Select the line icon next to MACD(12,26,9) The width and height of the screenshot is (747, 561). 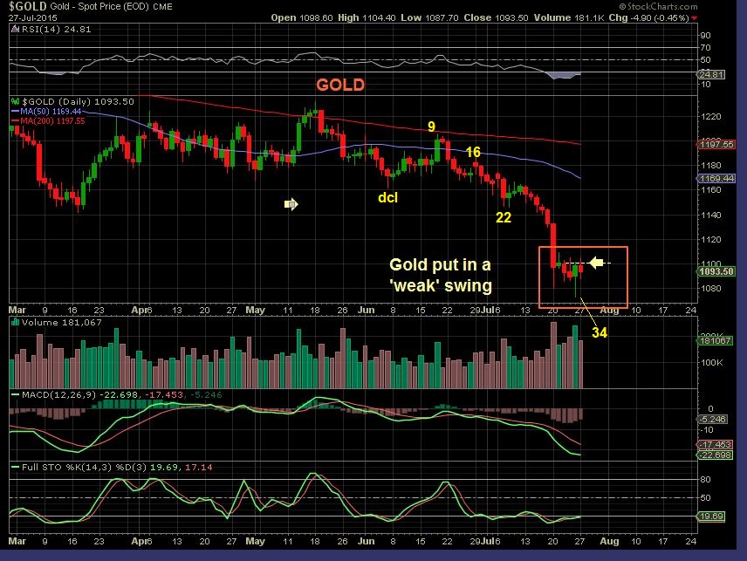(x=14, y=394)
